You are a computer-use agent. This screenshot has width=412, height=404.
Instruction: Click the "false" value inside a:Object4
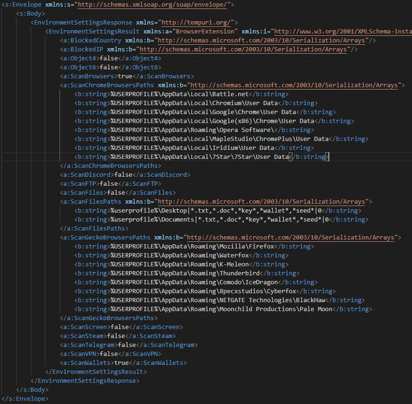click(x=109, y=58)
